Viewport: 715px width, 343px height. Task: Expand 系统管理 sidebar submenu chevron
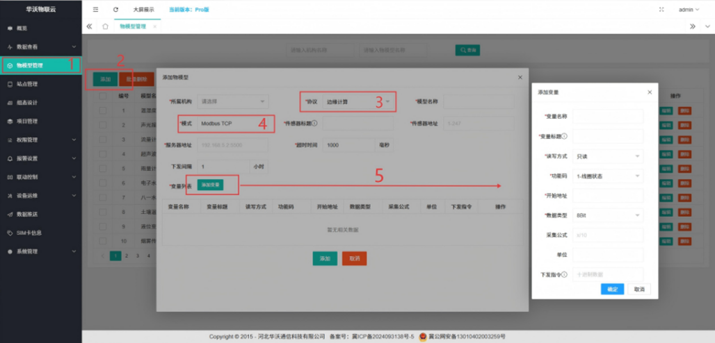pos(74,251)
